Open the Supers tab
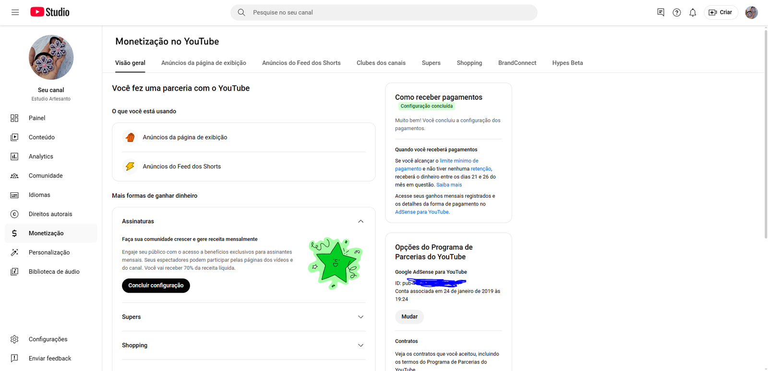The width and height of the screenshot is (768, 371). [x=431, y=63]
